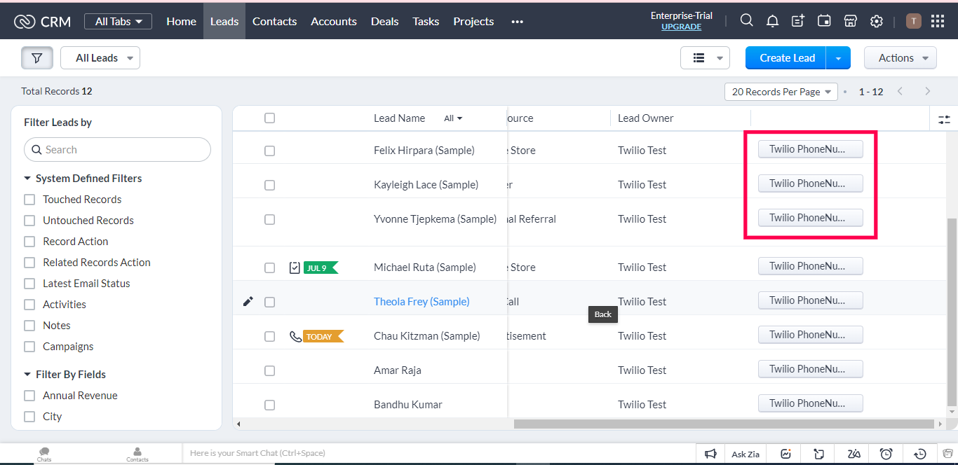The width and height of the screenshot is (958, 465).
Task: Show more tabs via the ellipsis
Action: tap(518, 22)
